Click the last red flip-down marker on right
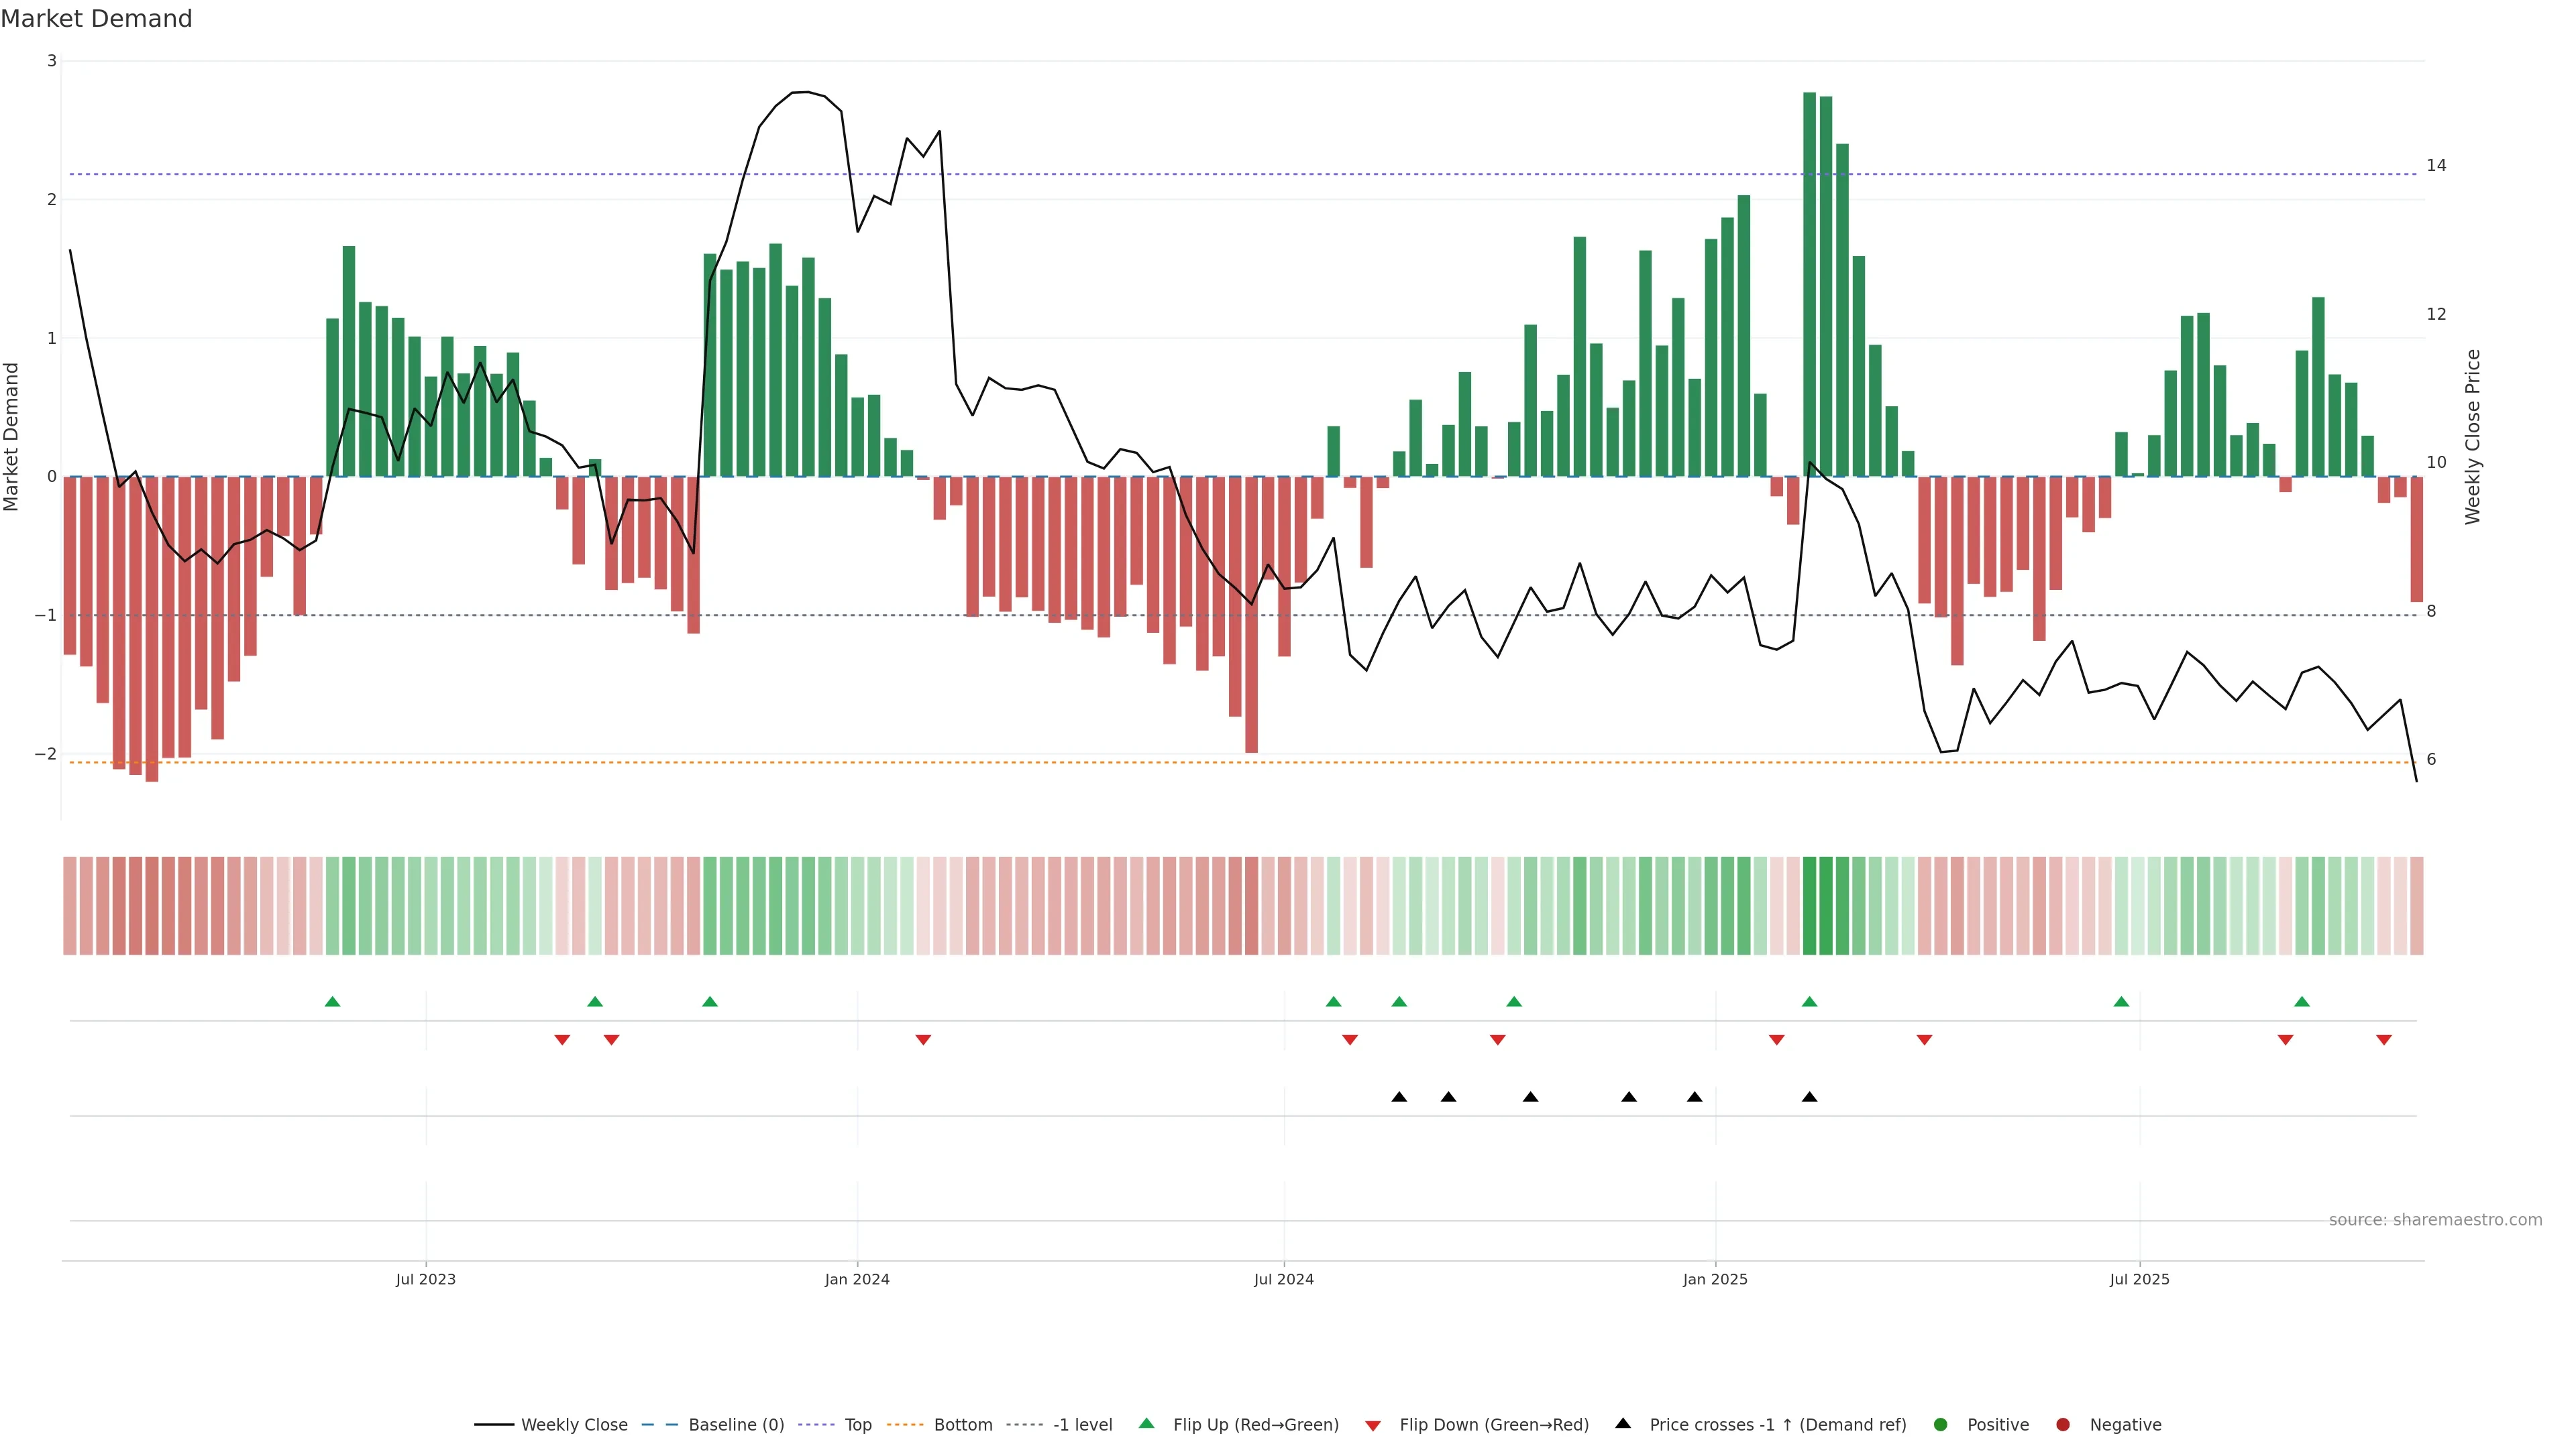The width and height of the screenshot is (2576, 1448). click(x=2384, y=1040)
